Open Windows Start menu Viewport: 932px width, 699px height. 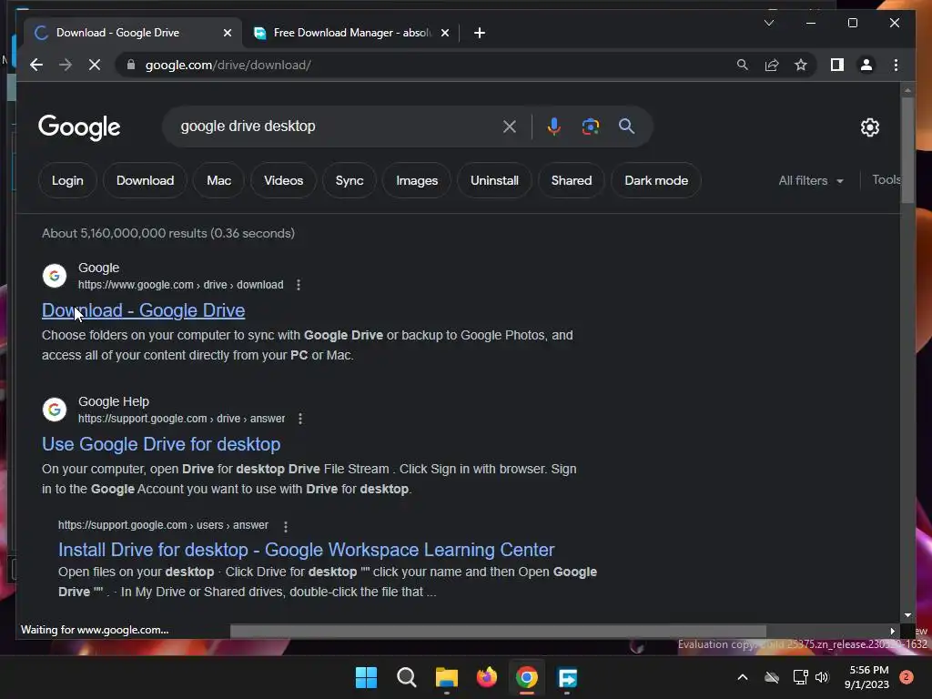click(366, 677)
